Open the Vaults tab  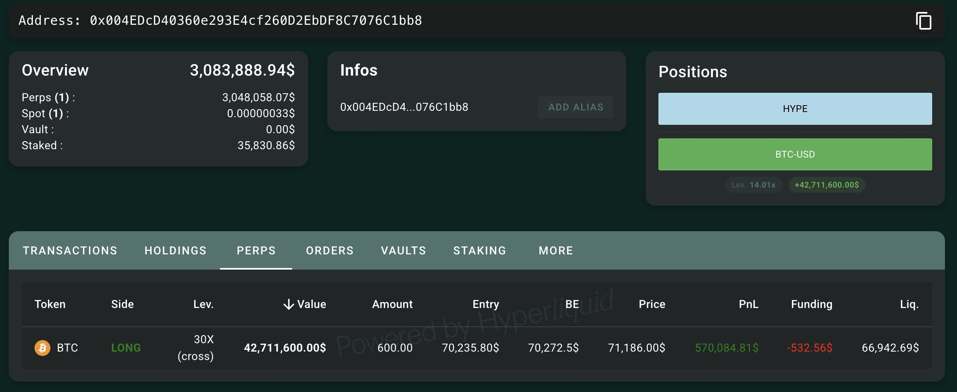click(404, 251)
